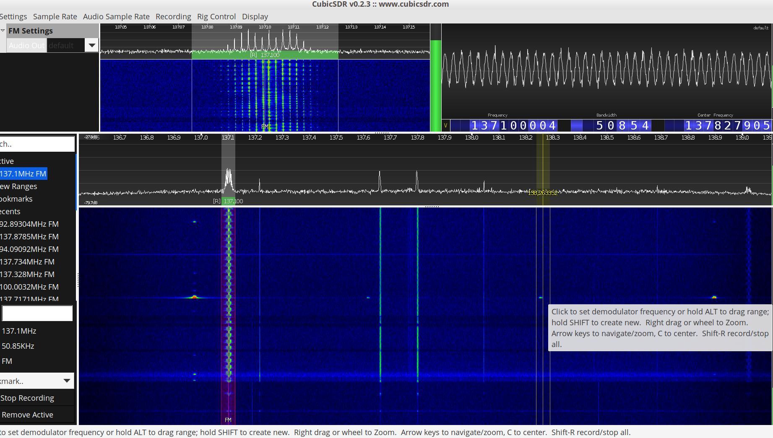Select recent entry 137.328MHz FM

point(27,274)
